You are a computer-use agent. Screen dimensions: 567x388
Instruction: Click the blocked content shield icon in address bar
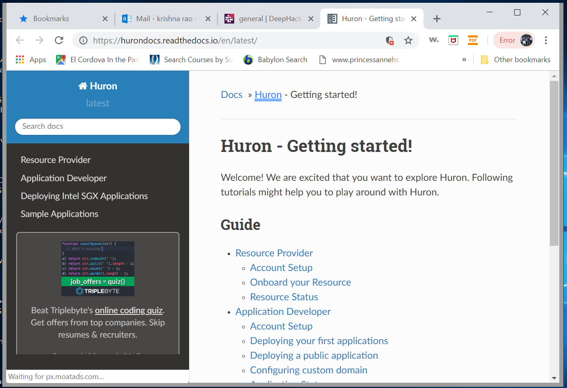(x=390, y=40)
